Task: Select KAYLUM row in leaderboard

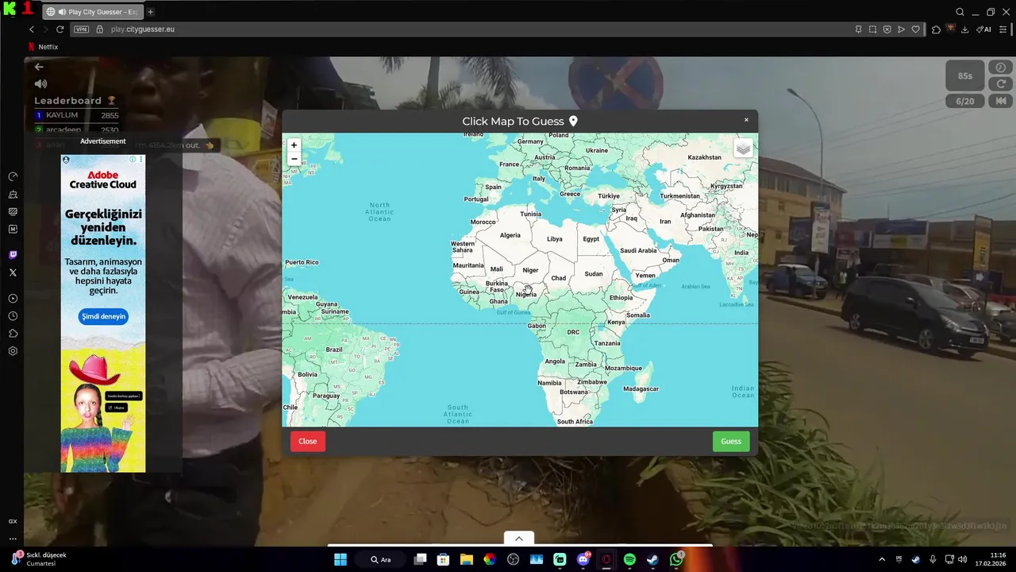Action: pos(77,115)
